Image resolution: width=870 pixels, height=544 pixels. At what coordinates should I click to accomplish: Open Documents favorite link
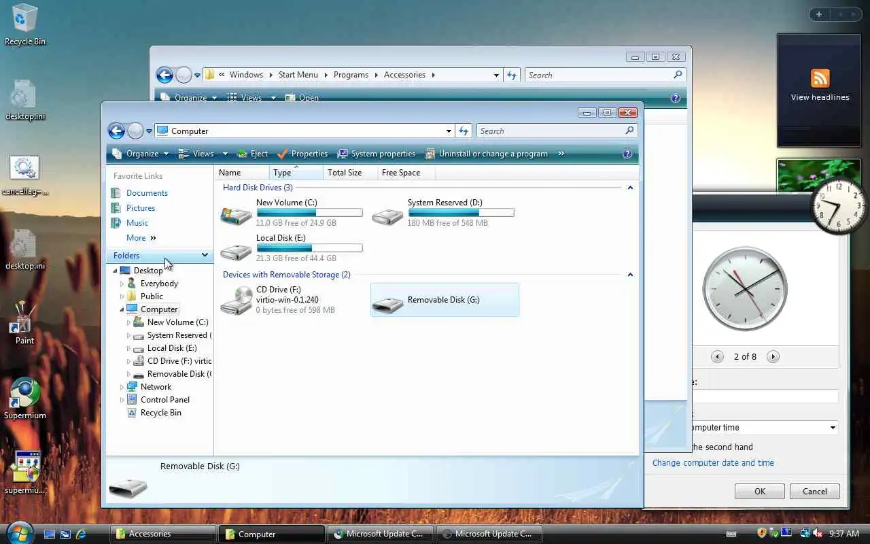pyautogui.click(x=147, y=193)
